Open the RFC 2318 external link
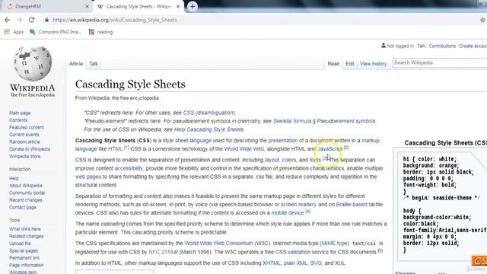The image size is (487, 274). click(x=163, y=252)
